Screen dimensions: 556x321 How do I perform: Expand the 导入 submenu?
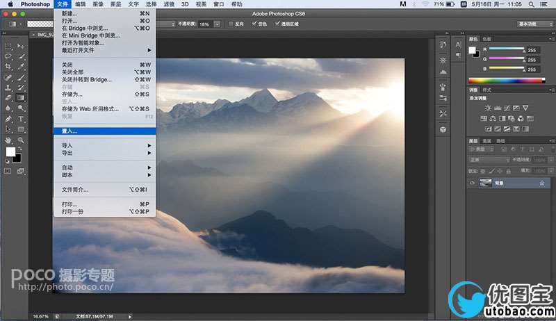[105, 146]
